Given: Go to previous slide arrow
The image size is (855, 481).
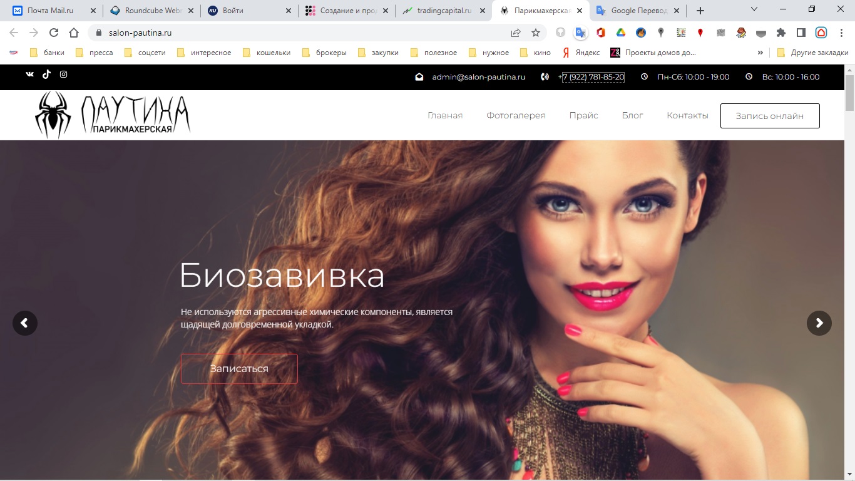Looking at the screenshot, I should tap(25, 323).
